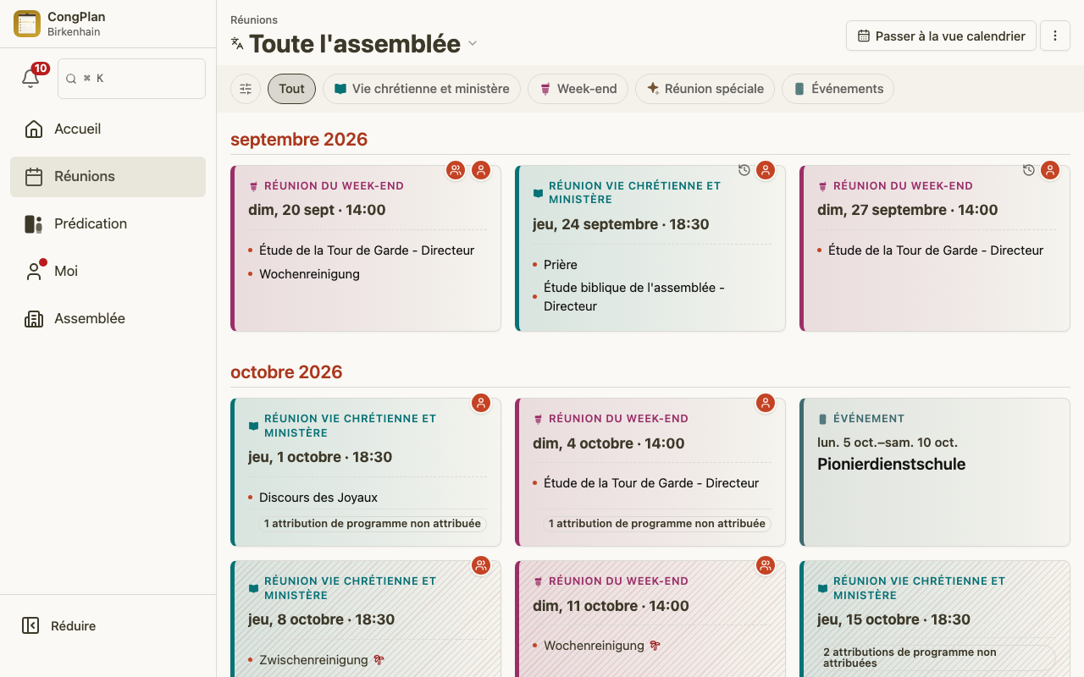Go to Accueil in the sidebar

[108, 129]
